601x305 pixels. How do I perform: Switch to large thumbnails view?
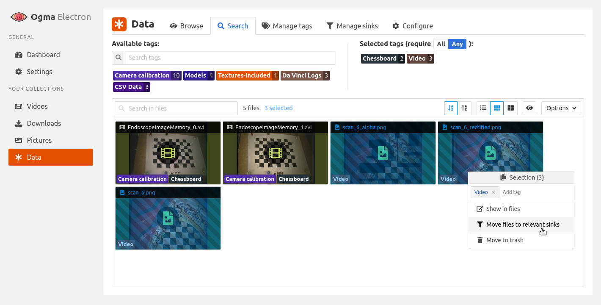pyautogui.click(x=510, y=108)
